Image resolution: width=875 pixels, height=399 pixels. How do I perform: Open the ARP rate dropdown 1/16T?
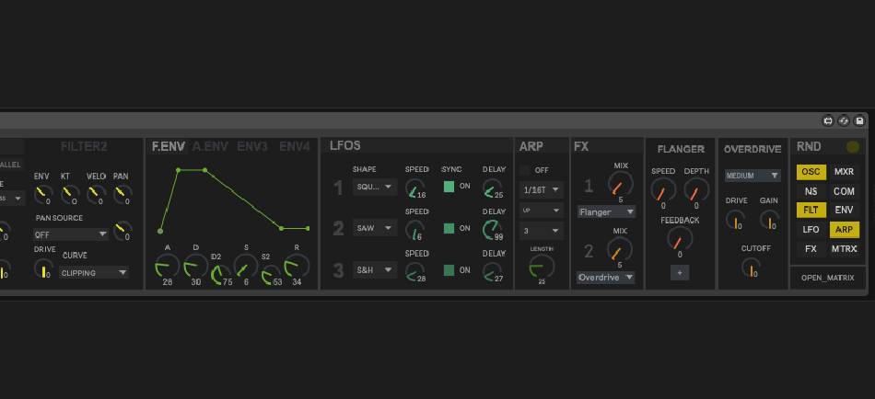tap(542, 189)
